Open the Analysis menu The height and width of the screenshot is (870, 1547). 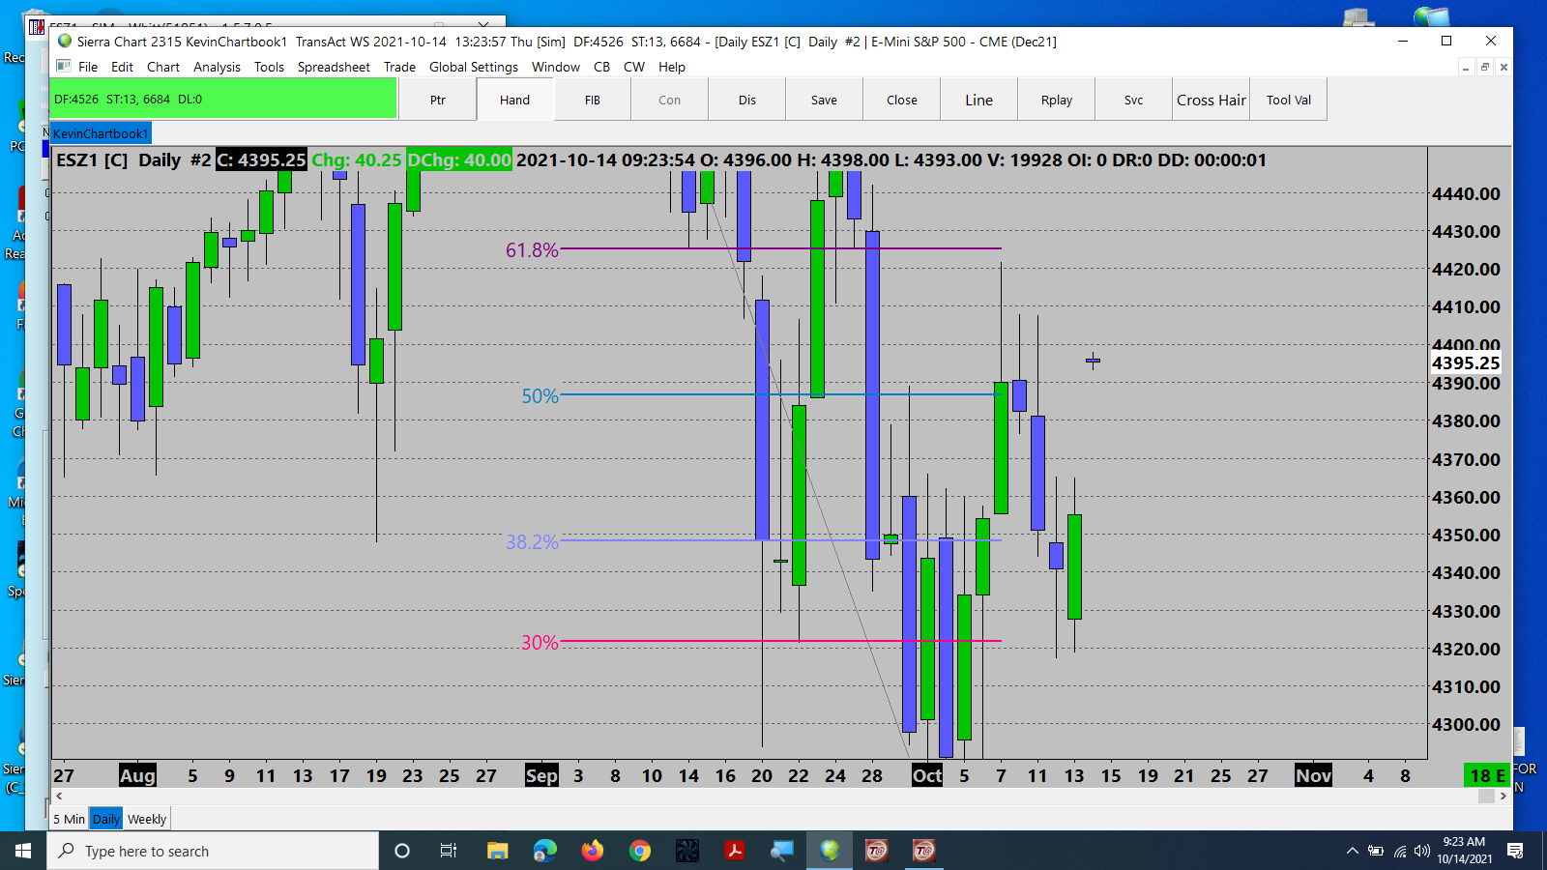(217, 67)
